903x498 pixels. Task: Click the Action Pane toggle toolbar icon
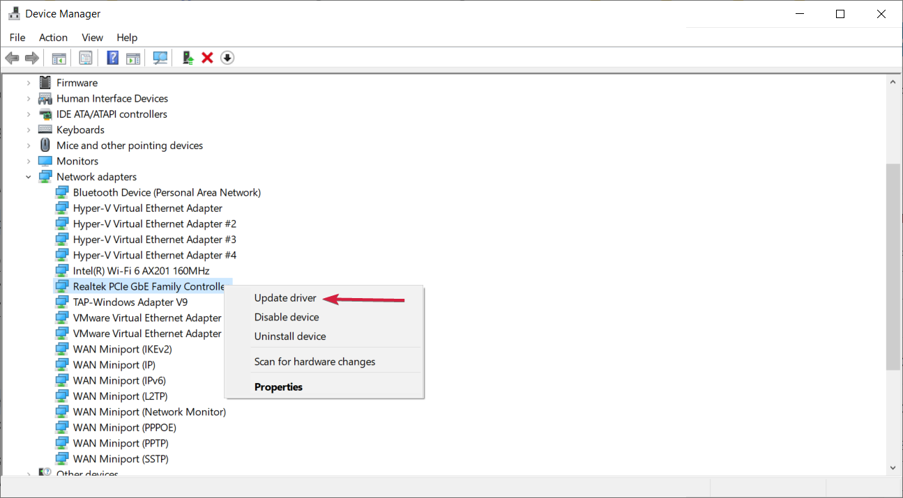coord(133,58)
